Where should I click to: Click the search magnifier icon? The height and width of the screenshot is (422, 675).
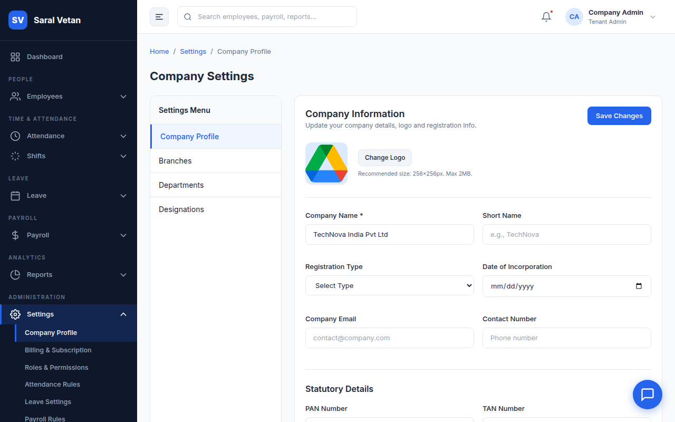coord(188,17)
